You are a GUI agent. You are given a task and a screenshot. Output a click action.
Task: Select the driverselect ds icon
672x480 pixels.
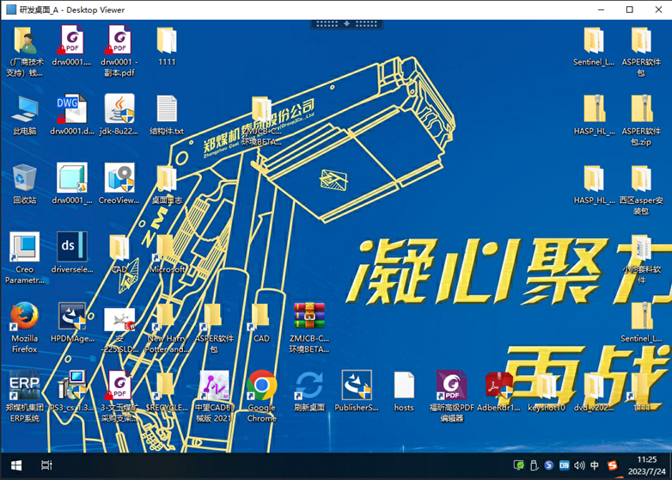[x=72, y=248]
